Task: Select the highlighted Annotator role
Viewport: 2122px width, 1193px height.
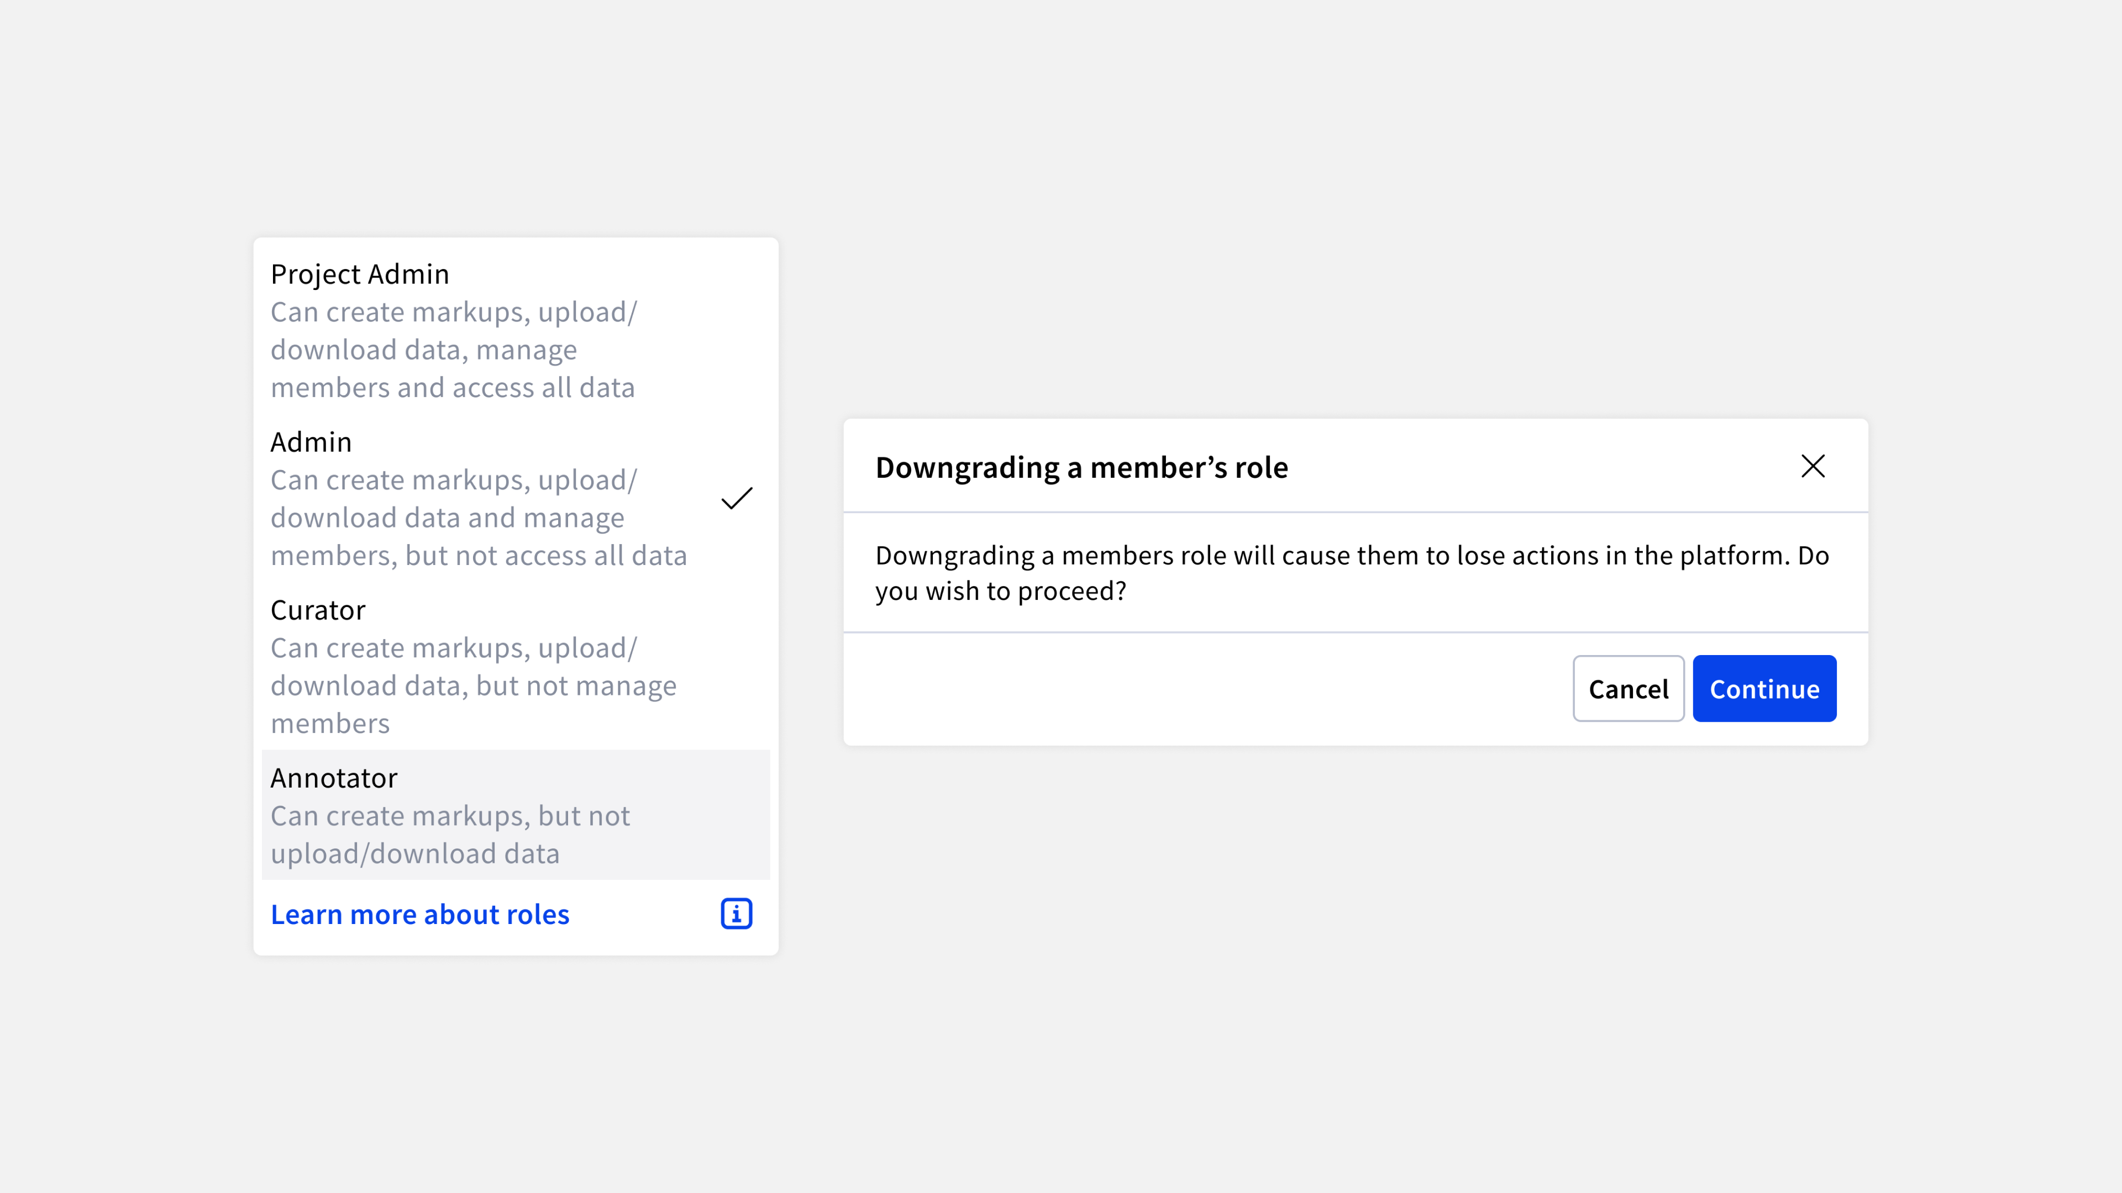Action: click(x=334, y=778)
